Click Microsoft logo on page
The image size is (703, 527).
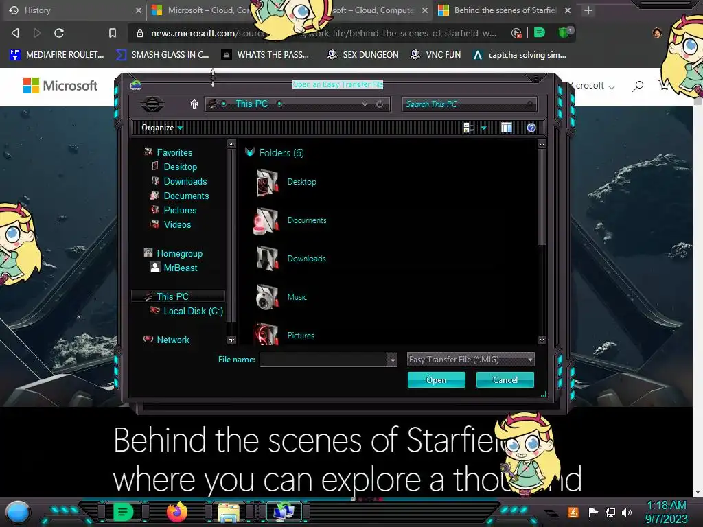coord(60,85)
